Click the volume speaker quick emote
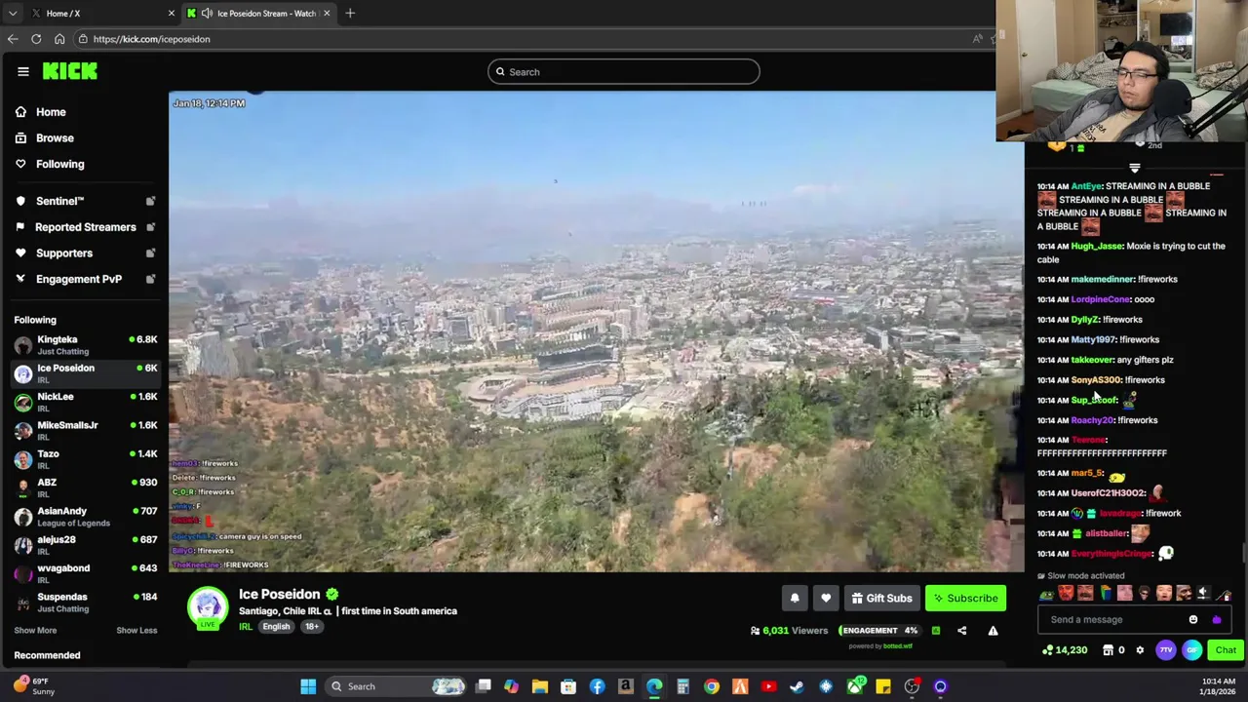This screenshot has height=702, width=1248. coord(1202,594)
